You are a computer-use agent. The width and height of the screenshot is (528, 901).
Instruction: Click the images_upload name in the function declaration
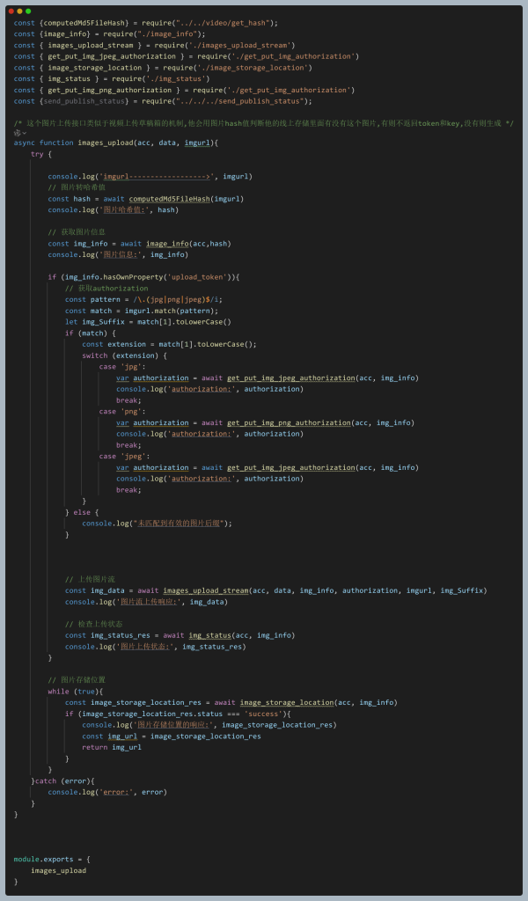click(x=106, y=143)
